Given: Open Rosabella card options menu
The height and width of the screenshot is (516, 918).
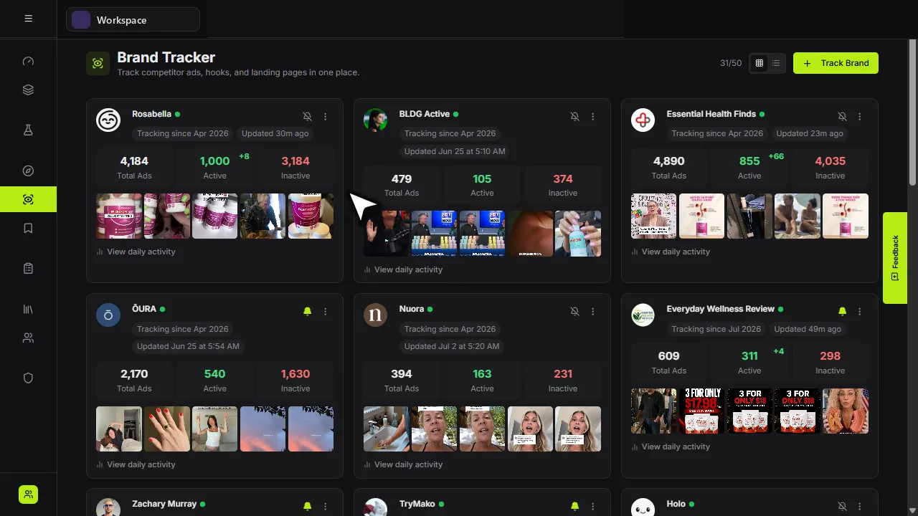Looking at the screenshot, I should click(x=326, y=117).
